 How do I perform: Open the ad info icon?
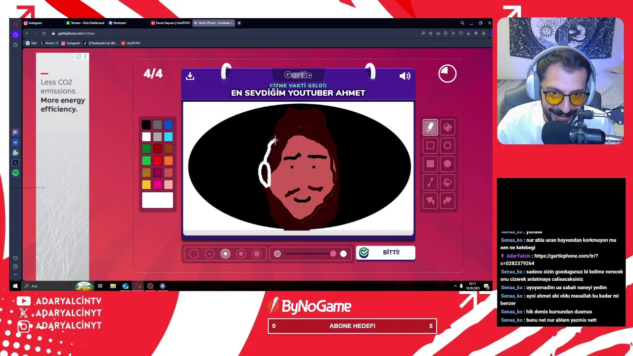(x=78, y=57)
